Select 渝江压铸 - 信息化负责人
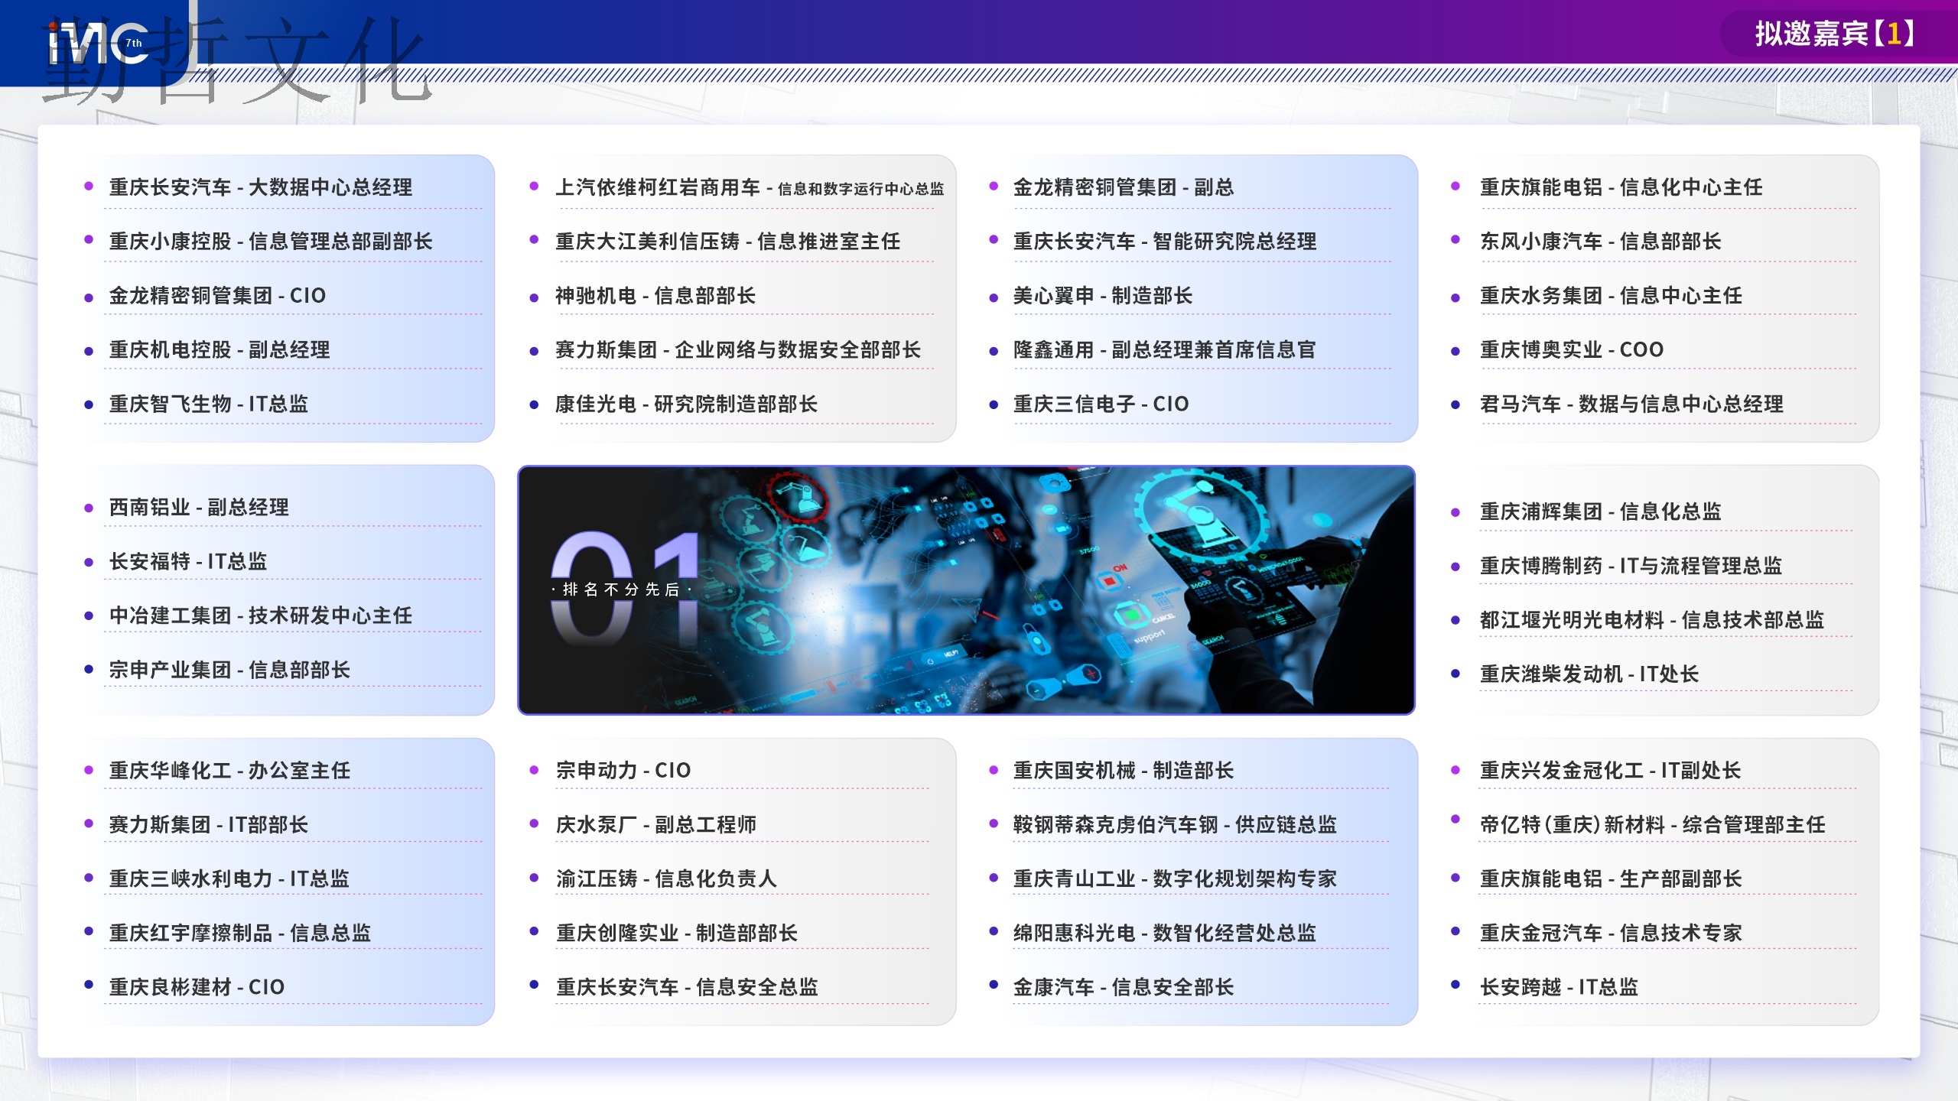The height and width of the screenshot is (1101, 1958). [x=666, y=879]
